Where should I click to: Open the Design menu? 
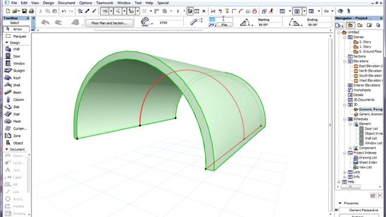pyautogui.click(x=48, y=3)
